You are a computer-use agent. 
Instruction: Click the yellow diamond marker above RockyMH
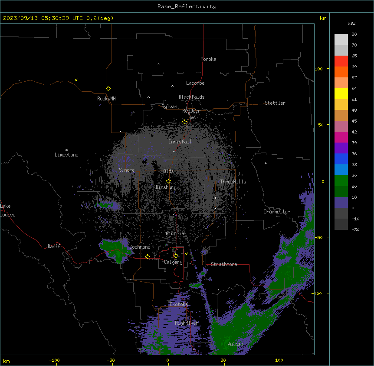tap(108, 89)
